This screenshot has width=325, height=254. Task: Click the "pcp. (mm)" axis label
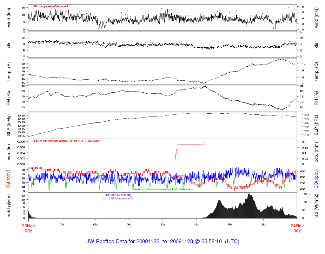tap(316, 152)
